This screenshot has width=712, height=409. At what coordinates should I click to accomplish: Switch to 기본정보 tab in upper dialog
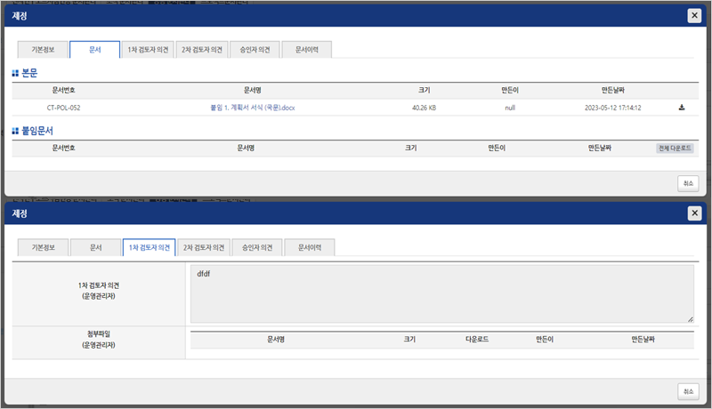tap(41, 50)
